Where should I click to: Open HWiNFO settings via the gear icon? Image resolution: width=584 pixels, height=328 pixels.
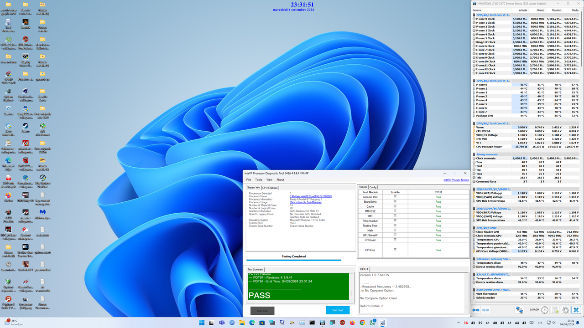coord(565,310)
